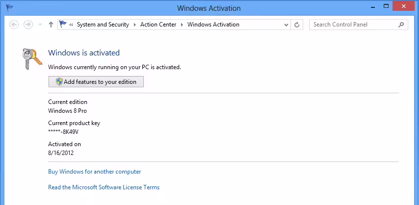Select the Windows 8 Pro edition text
Screen dimensions: 419x205
(x=67, y=111)
